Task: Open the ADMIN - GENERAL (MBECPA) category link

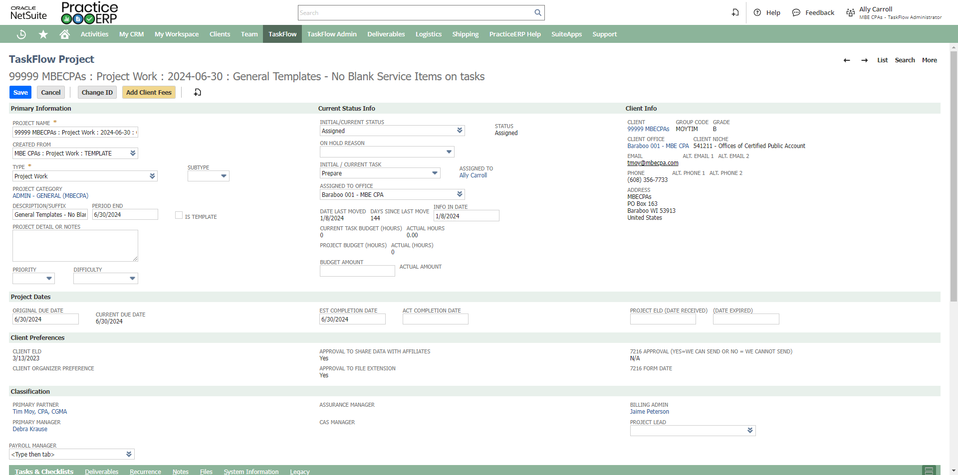Action: (50, 196)
